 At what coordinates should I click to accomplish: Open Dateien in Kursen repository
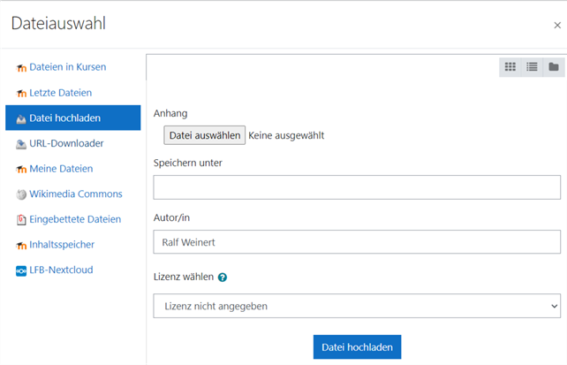[x=68, y=67]
